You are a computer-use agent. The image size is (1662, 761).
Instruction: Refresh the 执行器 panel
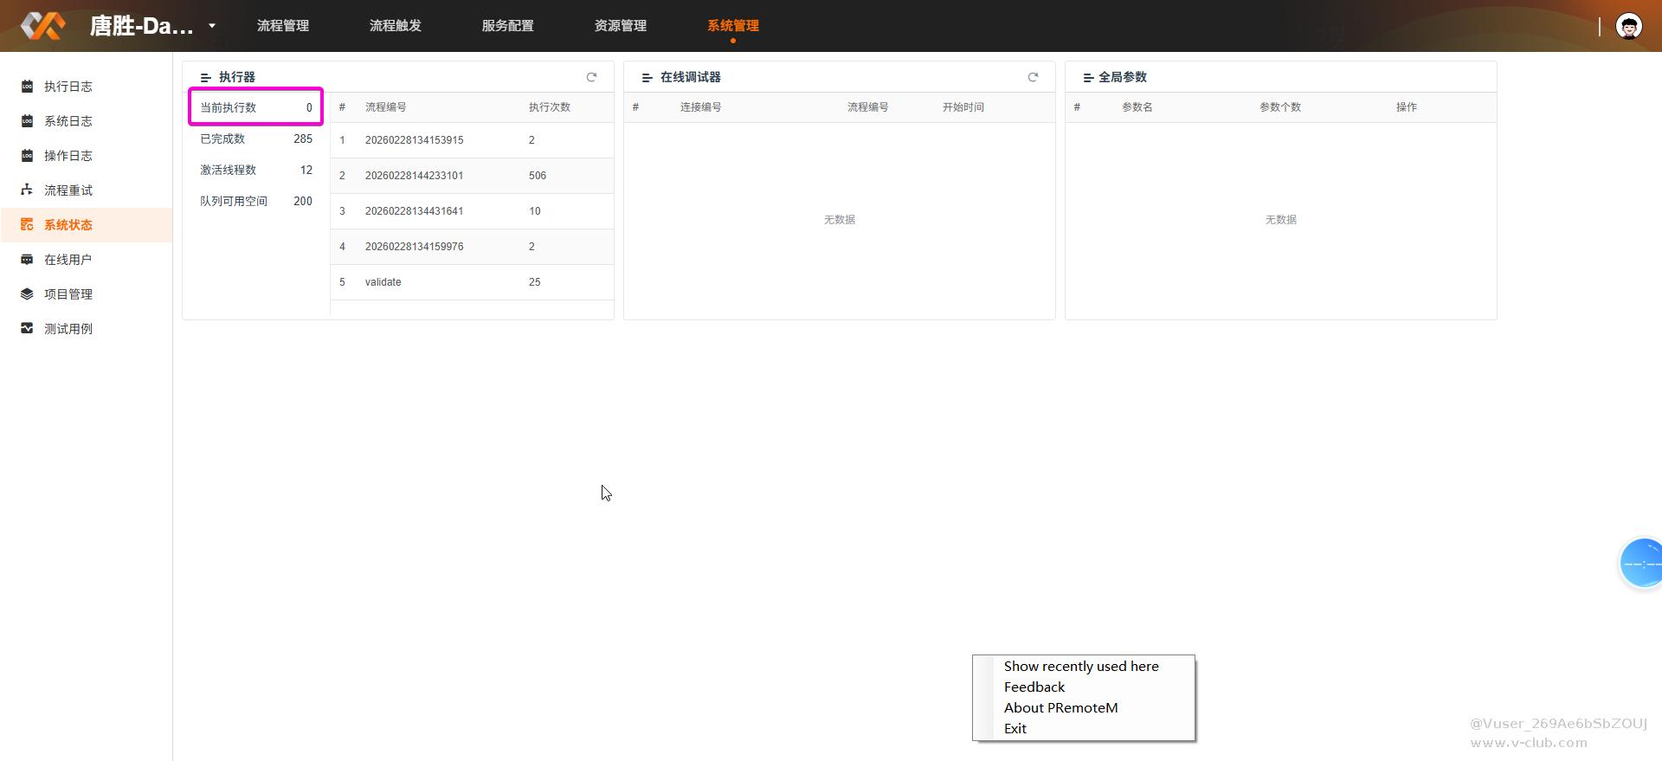pyautogui.click(x=591, y=77)
